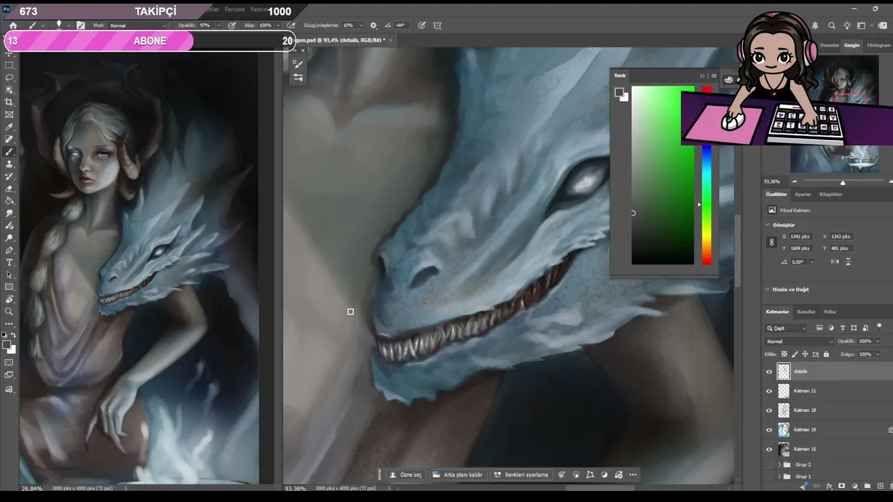
Task: Select the Eraser tool
Action: (x=9, y=189)
